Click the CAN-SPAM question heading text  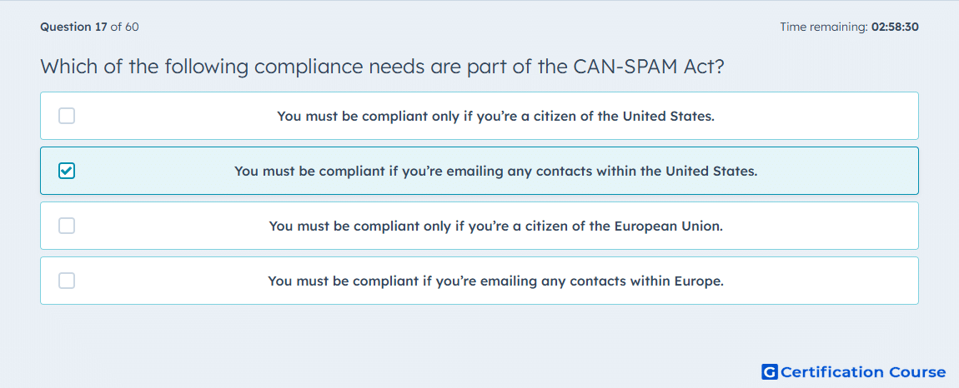(x=382, y=67)
